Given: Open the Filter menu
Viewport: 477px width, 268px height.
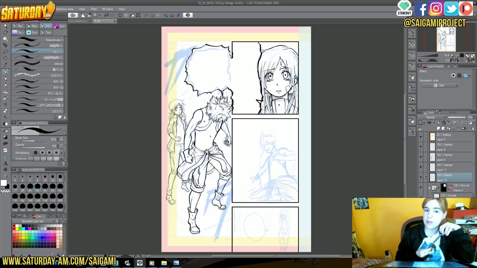Looking at the screenshot, I should tap(94, 9).
